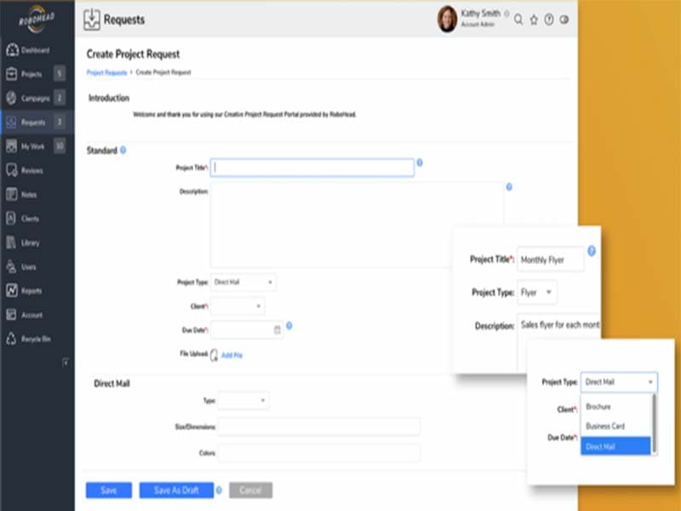Click into the Colors input field
Image resolution: width=681 pixels, height=511 pixels.
coord(318,453)
